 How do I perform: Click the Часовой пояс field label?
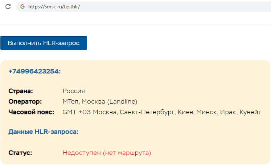[31, 112]
